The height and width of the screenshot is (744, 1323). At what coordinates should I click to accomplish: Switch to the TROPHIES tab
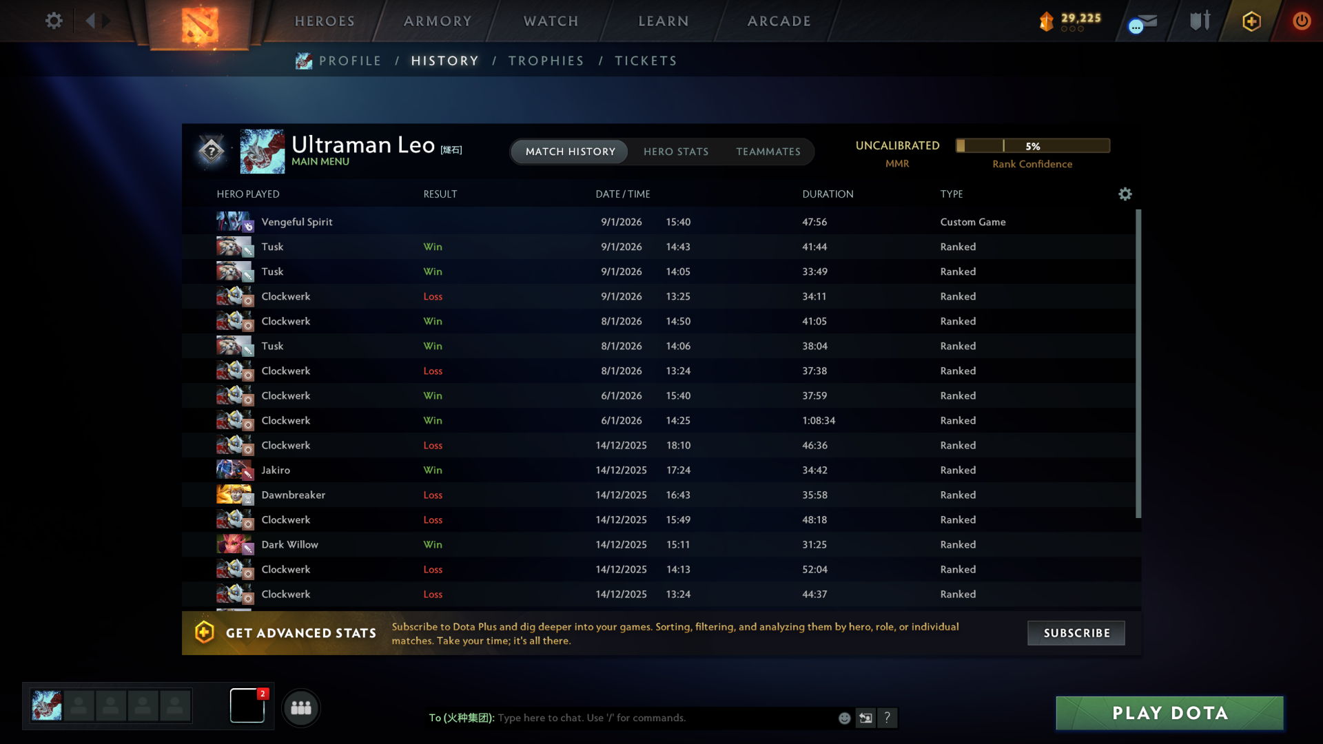(546, 61)
